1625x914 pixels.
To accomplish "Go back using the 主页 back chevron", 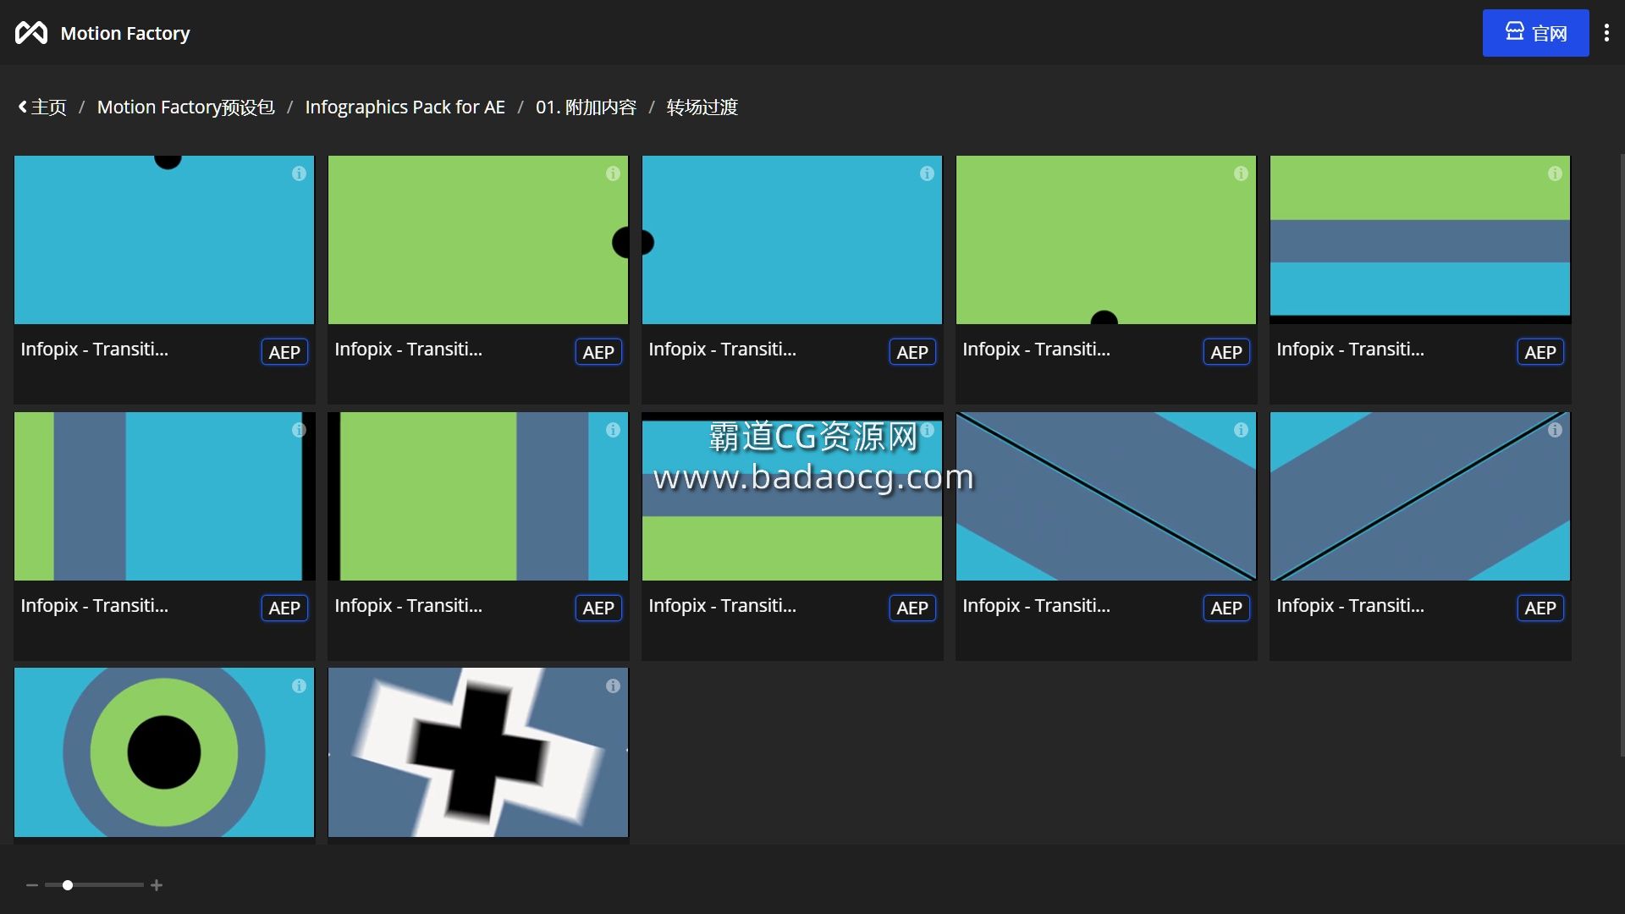I will pyautogui.click(x=23, y=107).
